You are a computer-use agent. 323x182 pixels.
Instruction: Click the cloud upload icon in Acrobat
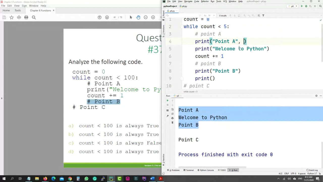[x=19, y=17]
